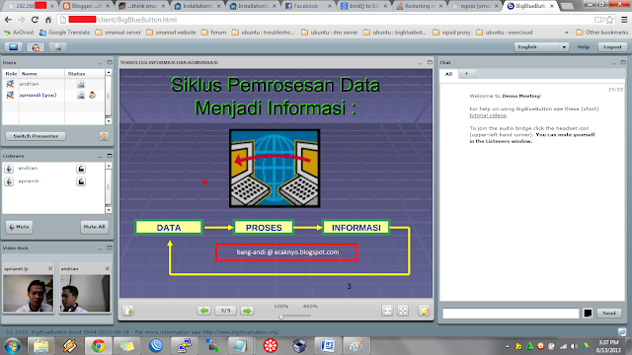Sort Users list by Name column

(x=41, y=74)
